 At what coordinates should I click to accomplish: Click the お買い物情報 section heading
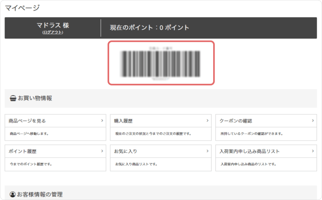(x=35, y=98)
